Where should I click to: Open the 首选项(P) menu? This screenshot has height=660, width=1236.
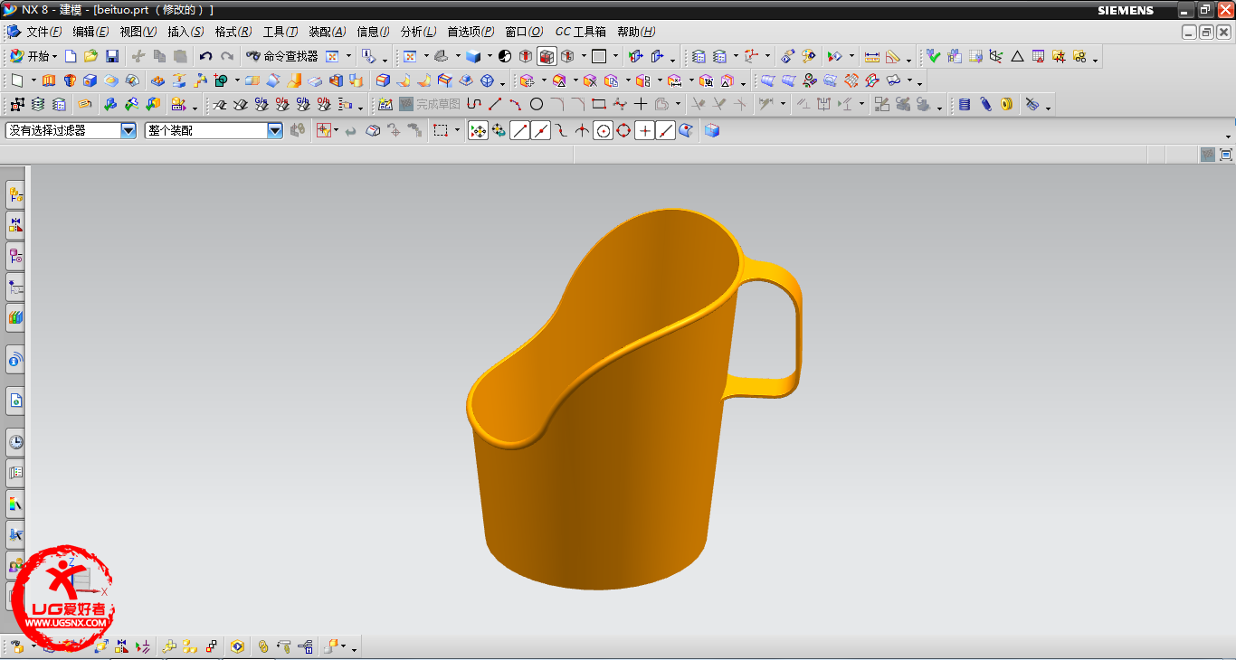471,32
